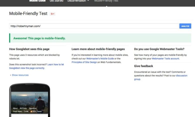Open Learn how to let Googlebot view link
195x117 pixels.
(36, 66)
